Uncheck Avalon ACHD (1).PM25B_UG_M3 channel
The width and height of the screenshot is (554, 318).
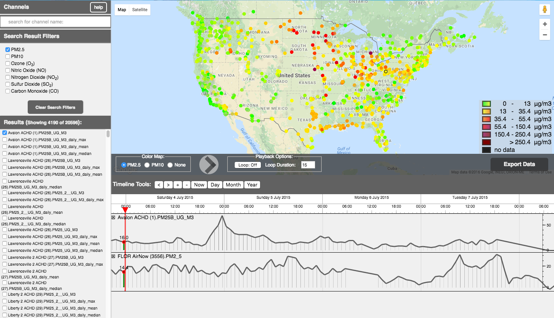click(x=5, y=133)
